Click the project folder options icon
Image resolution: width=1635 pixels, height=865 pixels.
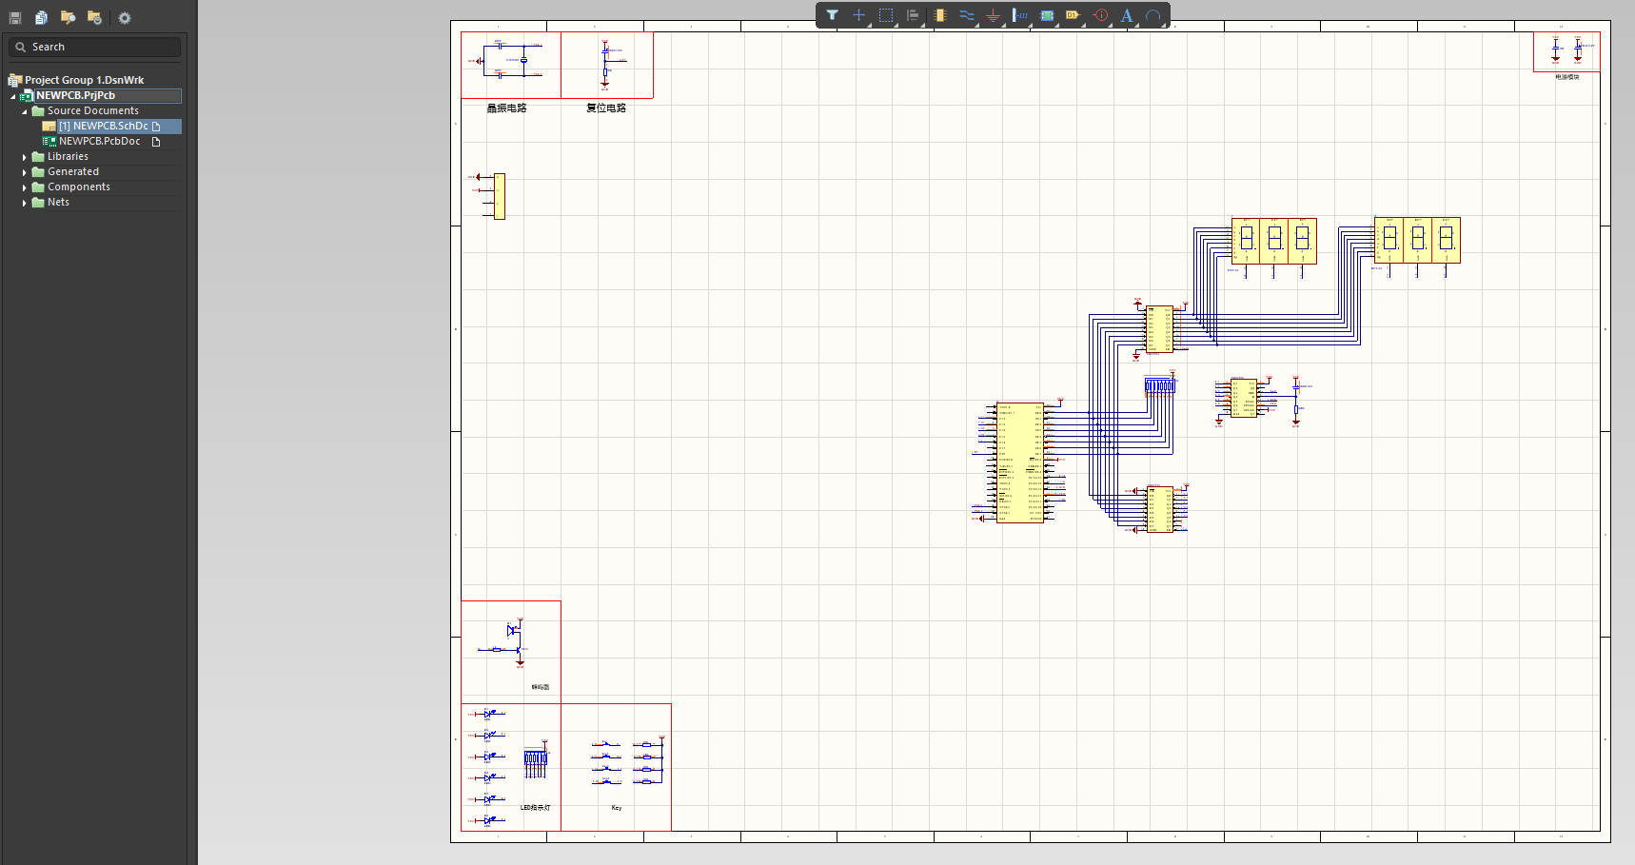(94, 18)
